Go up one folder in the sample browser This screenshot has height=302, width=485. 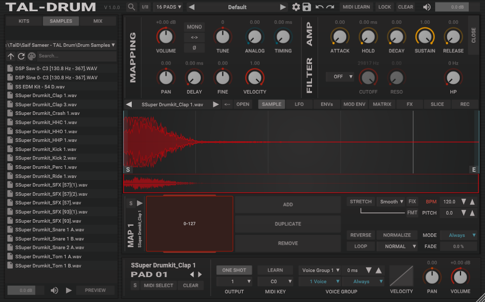pos(11,56)
